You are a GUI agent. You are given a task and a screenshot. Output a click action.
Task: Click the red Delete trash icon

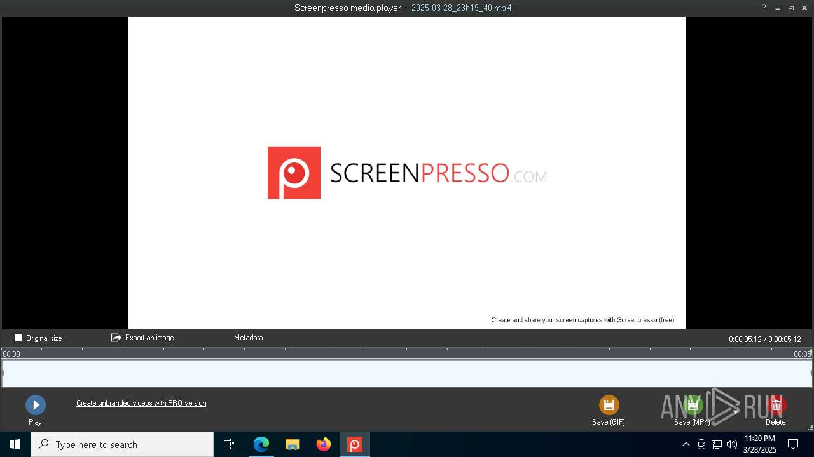pyautogui.click(x=776, y=405)
